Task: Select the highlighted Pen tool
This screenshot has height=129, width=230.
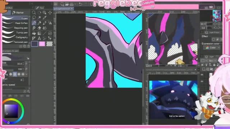Action: point(34,23)
